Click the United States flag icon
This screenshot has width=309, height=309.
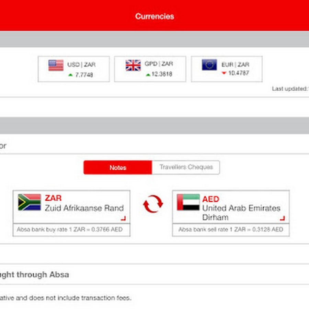[56, 65]
